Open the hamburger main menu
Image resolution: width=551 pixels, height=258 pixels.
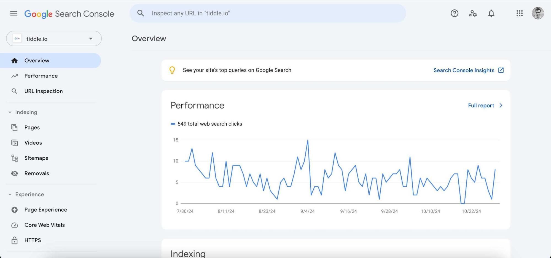[14, 13]
